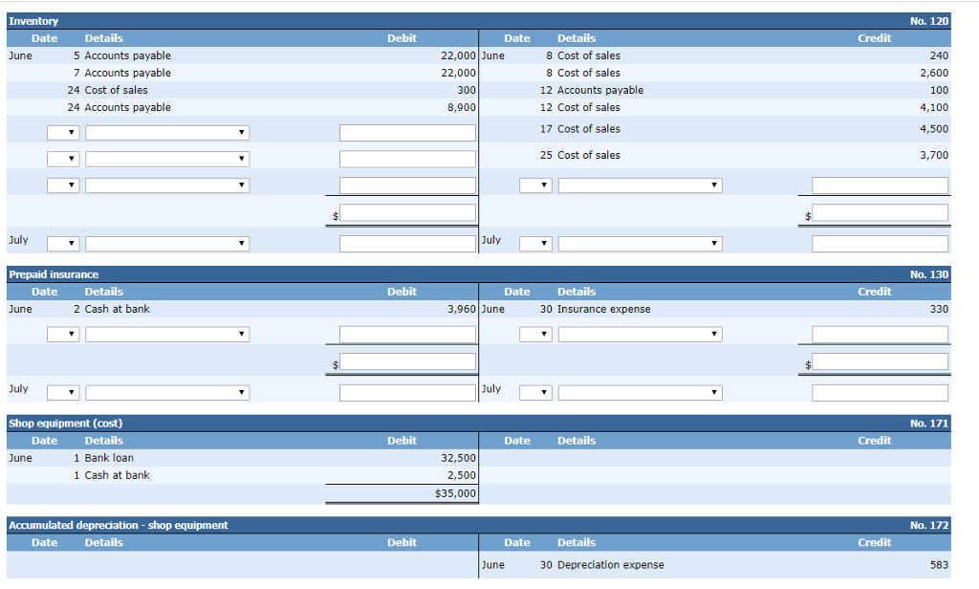The image size is (979, 589).
Task: Open the Date dropdown in Prepaid insurance credit side
Action: click(x=535, y=334)
